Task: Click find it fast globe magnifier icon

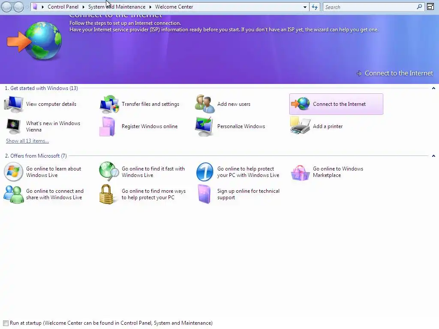Action: [x=109, y=171]
